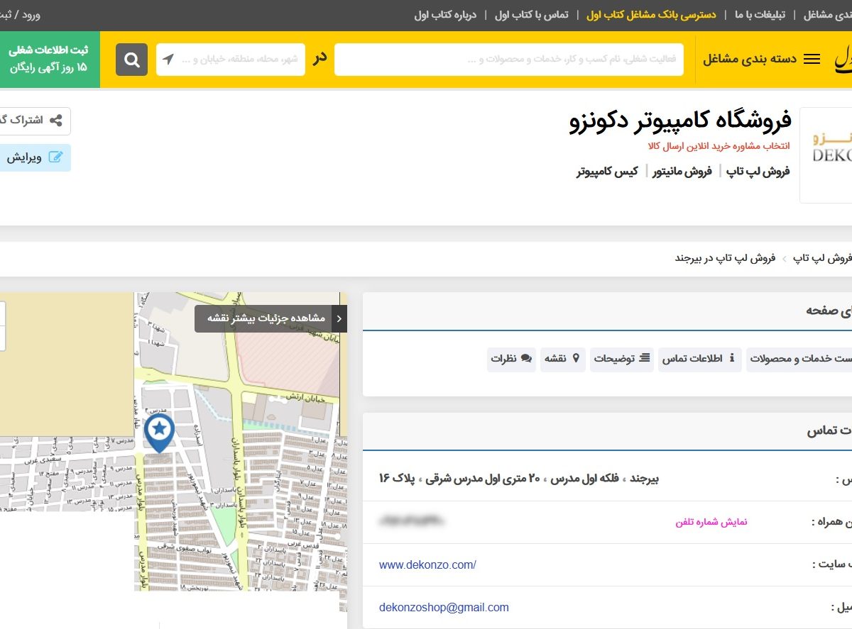The width and height of the screenshot is (852, 629).
Task: Click ورود login link
Action: coord(29,15)
